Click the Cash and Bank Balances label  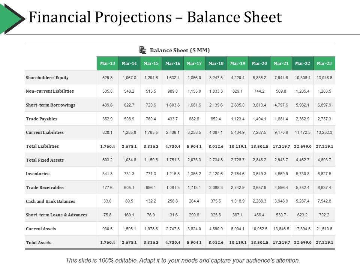(51, 201)
